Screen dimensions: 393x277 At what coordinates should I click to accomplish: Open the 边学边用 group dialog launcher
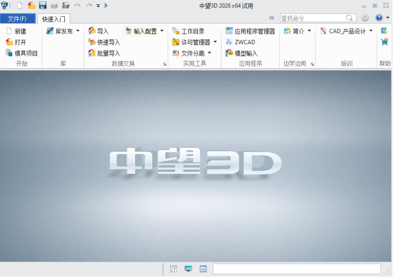tap(312, 64)
